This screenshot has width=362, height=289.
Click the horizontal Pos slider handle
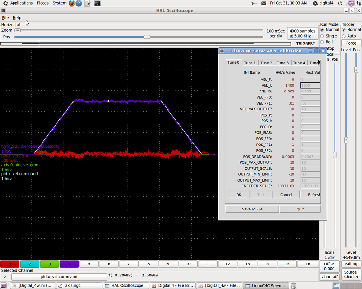147,37
